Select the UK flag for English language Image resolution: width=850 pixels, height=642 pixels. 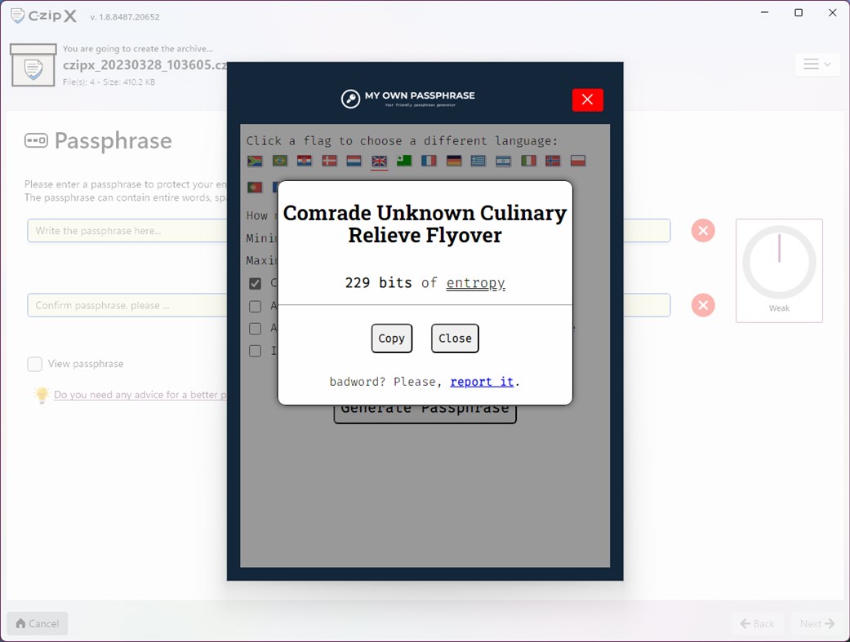[378, 162]
